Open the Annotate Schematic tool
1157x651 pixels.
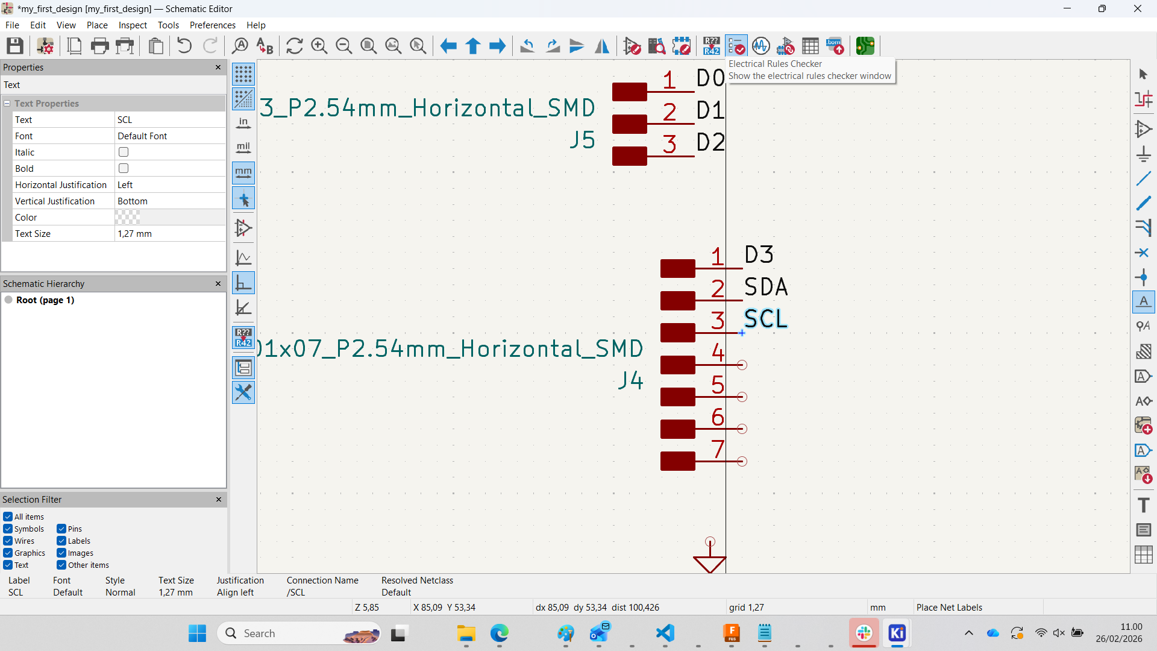(711, 46)
